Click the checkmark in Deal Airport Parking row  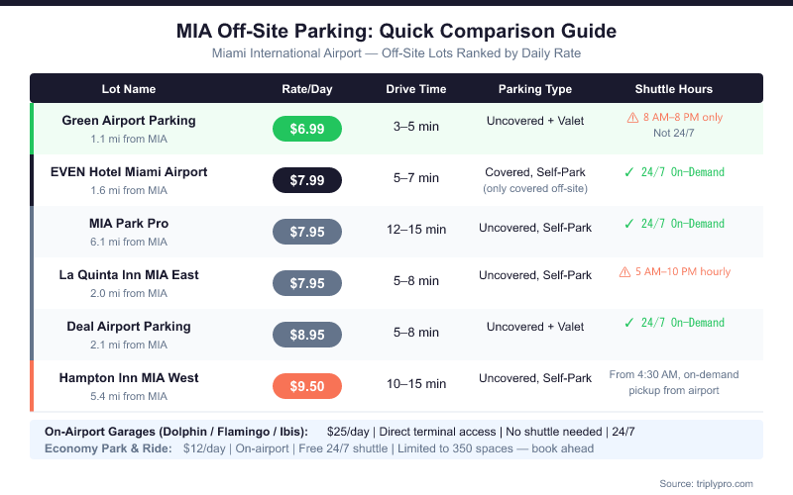click(629, 323)
